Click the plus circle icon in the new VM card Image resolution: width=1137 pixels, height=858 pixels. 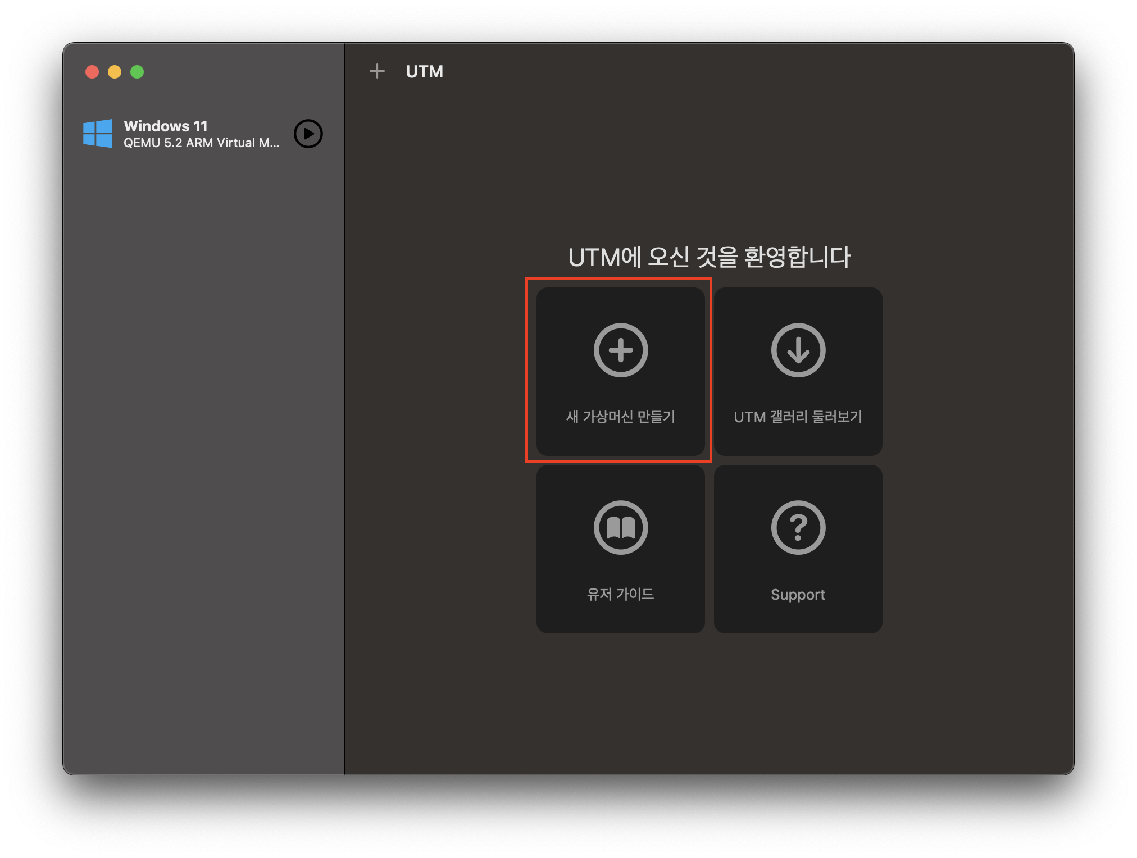[x=621, y=350]
